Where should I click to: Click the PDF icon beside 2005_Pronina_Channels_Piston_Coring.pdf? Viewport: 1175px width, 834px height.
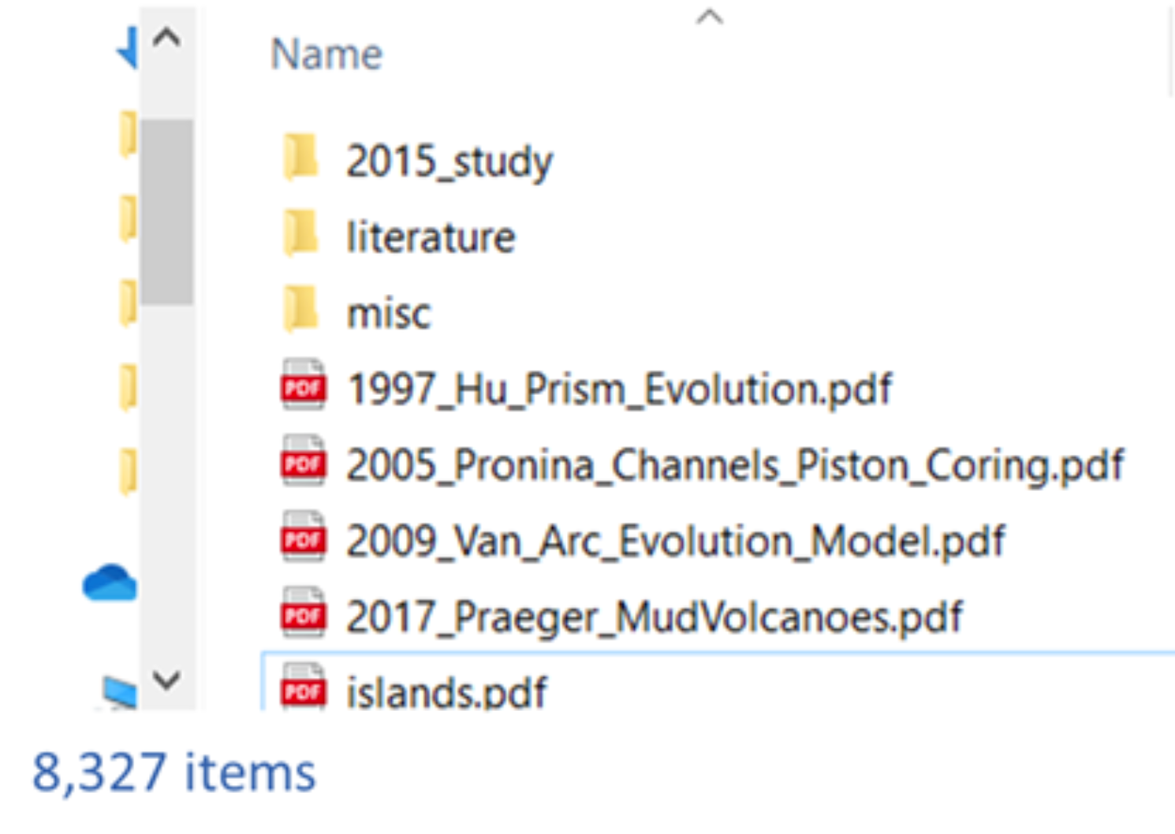point(304,463)
